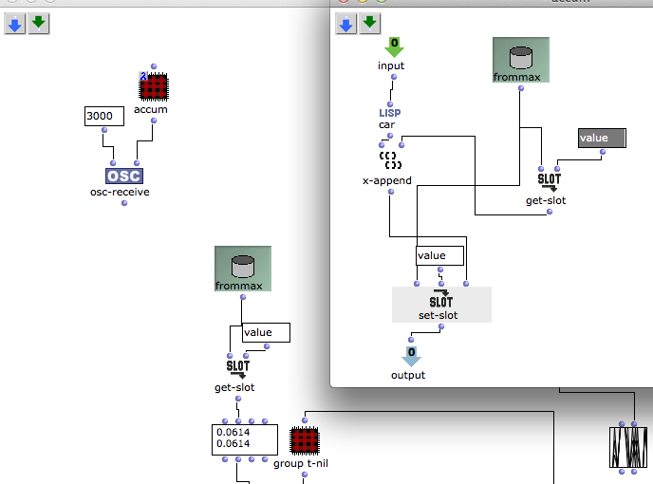The height and width of the screenshot is (484, 653).
Task: Select the frommax instance in main patch
Action: pos(243,269)
